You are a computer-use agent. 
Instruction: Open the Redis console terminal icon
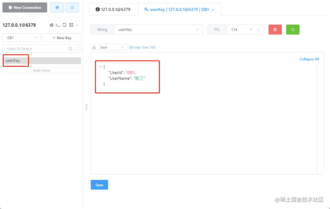(x=58, y=25)
